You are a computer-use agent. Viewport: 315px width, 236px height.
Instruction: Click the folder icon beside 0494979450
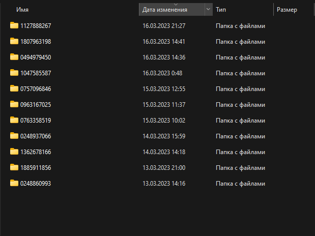(14, 57)
